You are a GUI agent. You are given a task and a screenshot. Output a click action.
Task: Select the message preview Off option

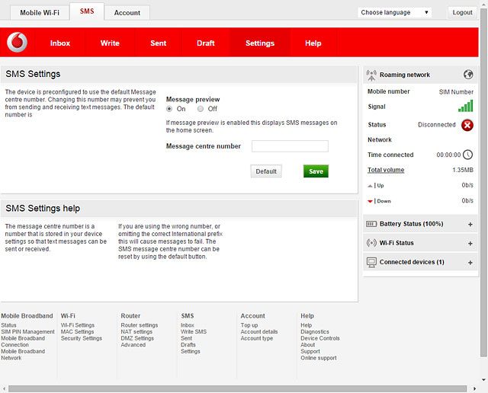(201, 109)
